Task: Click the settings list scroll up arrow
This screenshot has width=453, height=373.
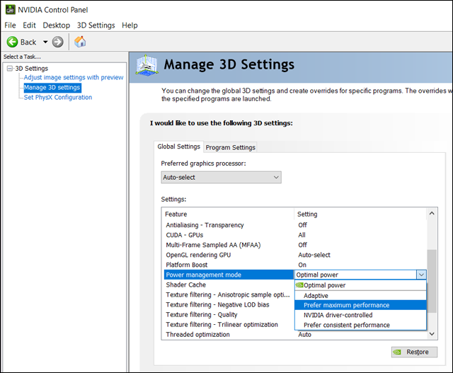Action: (432, 213)
